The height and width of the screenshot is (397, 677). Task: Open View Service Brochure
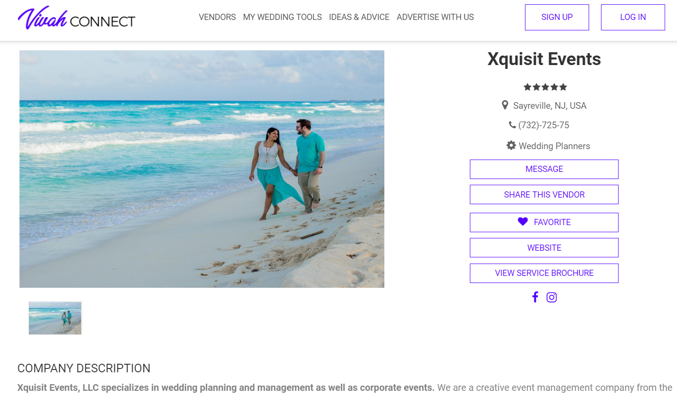click(544, 273)
